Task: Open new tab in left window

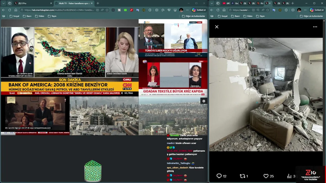Action: pyautogui.click(x=98, y=3)
